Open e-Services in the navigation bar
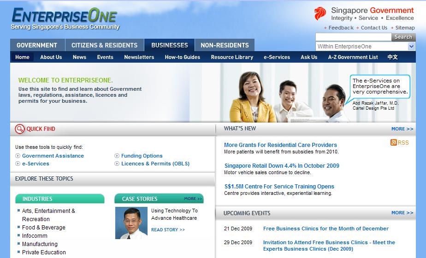The width and height of the screenshot is (426, 258). [277, 57]
